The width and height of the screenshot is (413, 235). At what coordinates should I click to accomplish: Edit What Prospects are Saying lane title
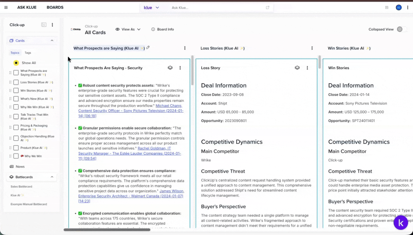tap(148, 48)
